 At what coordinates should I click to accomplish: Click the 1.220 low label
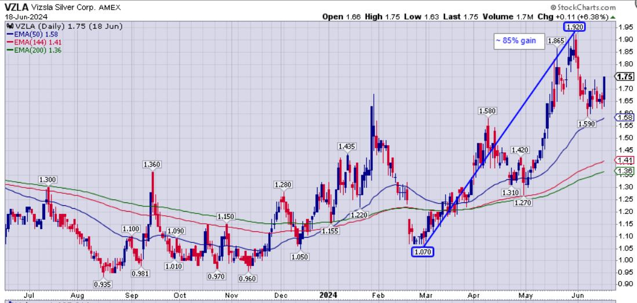[360, 215]
